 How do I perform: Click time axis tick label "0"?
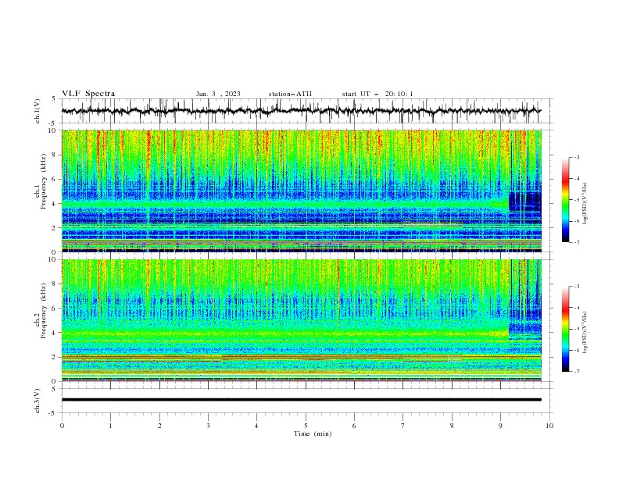[62, 426]
